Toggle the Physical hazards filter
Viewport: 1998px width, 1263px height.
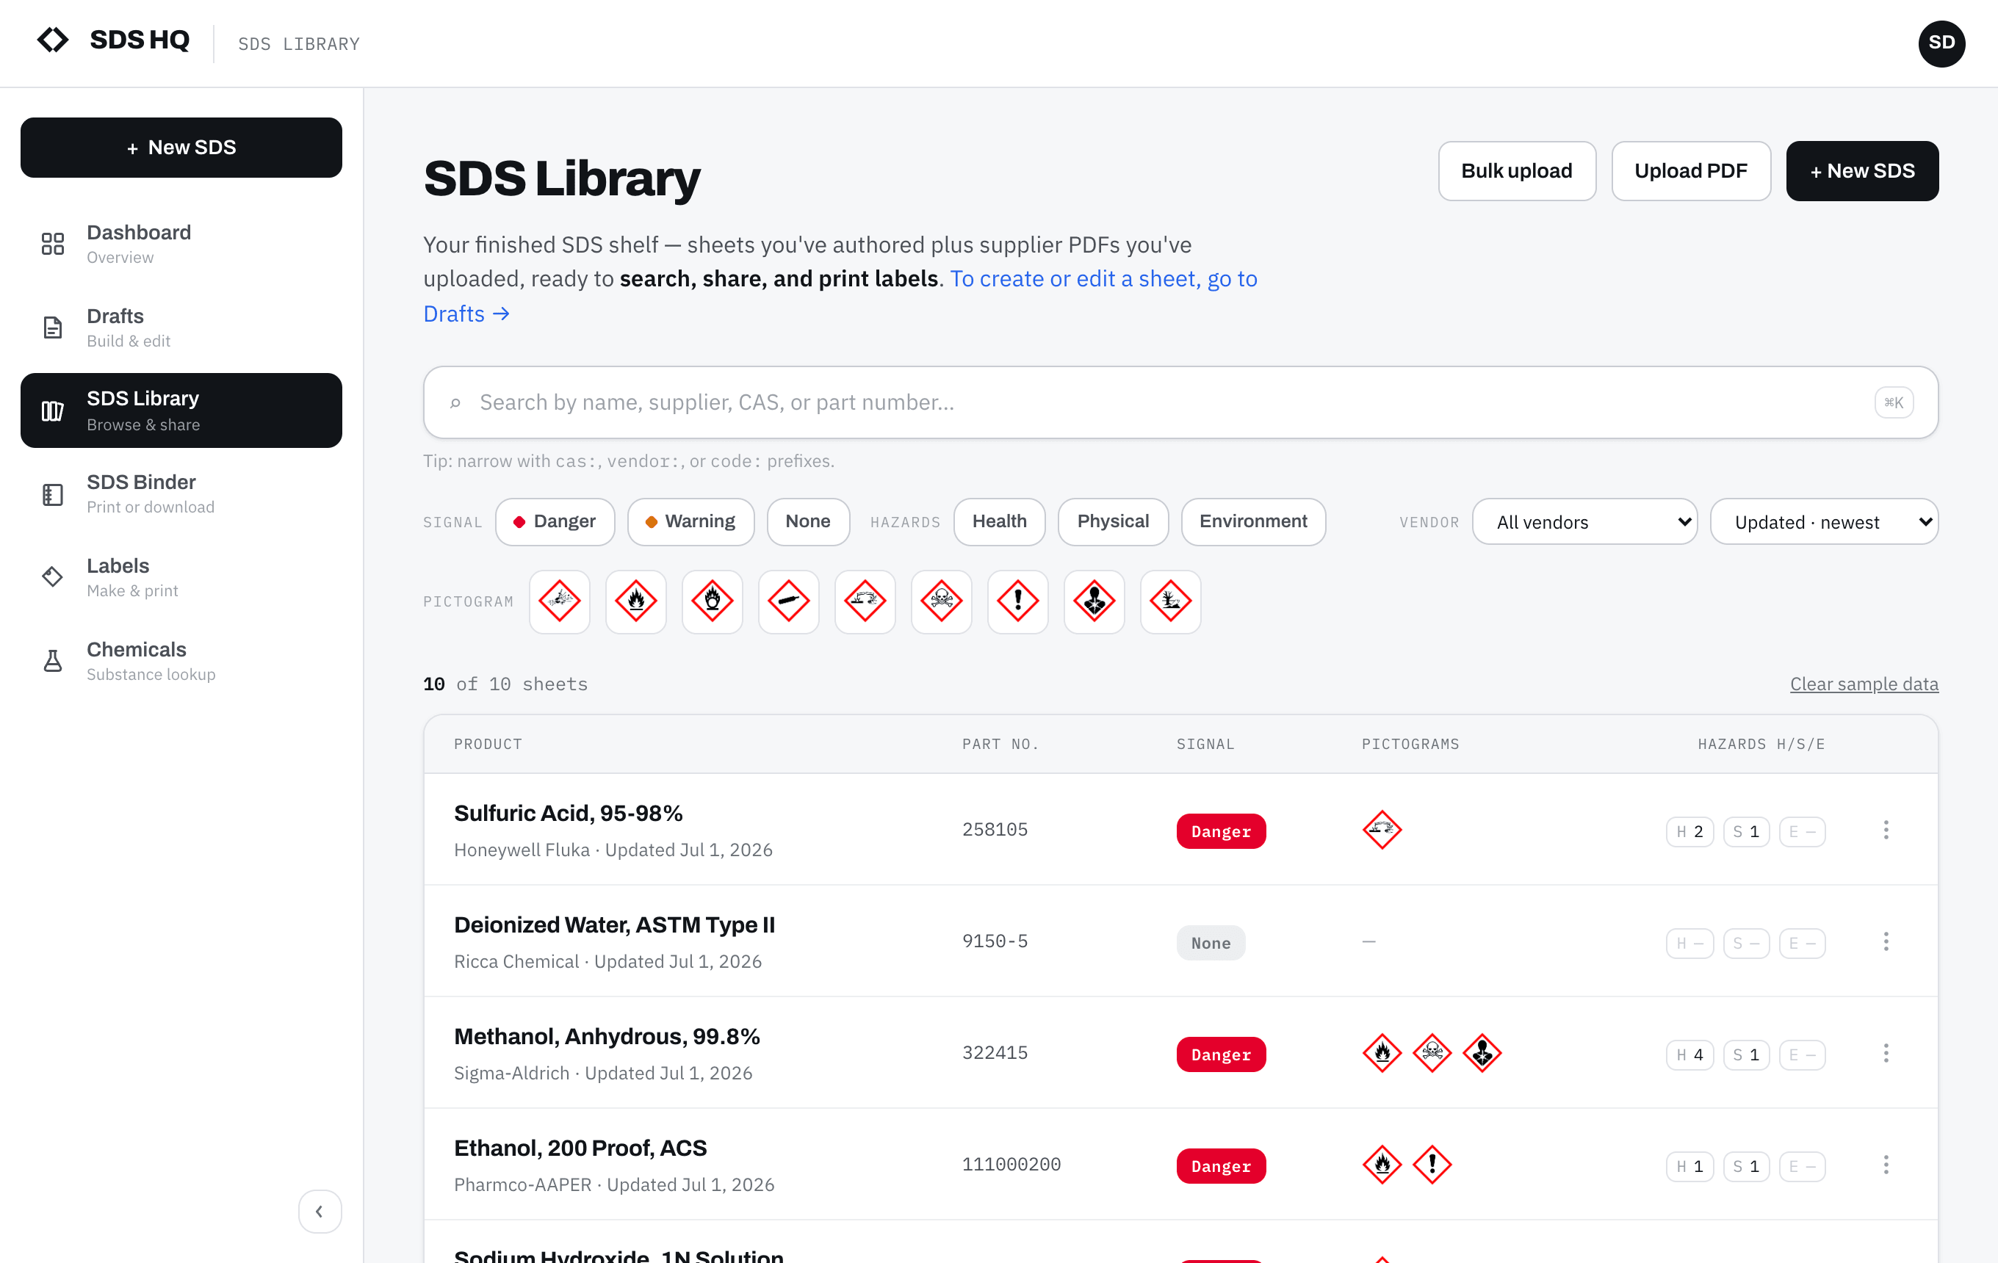(x=1113, y=521)
